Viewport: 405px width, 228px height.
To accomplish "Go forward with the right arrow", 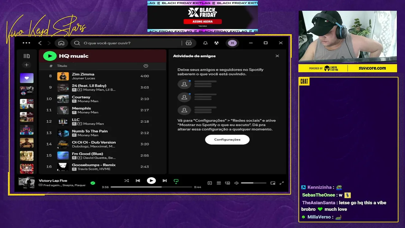I will click(49, 43).
